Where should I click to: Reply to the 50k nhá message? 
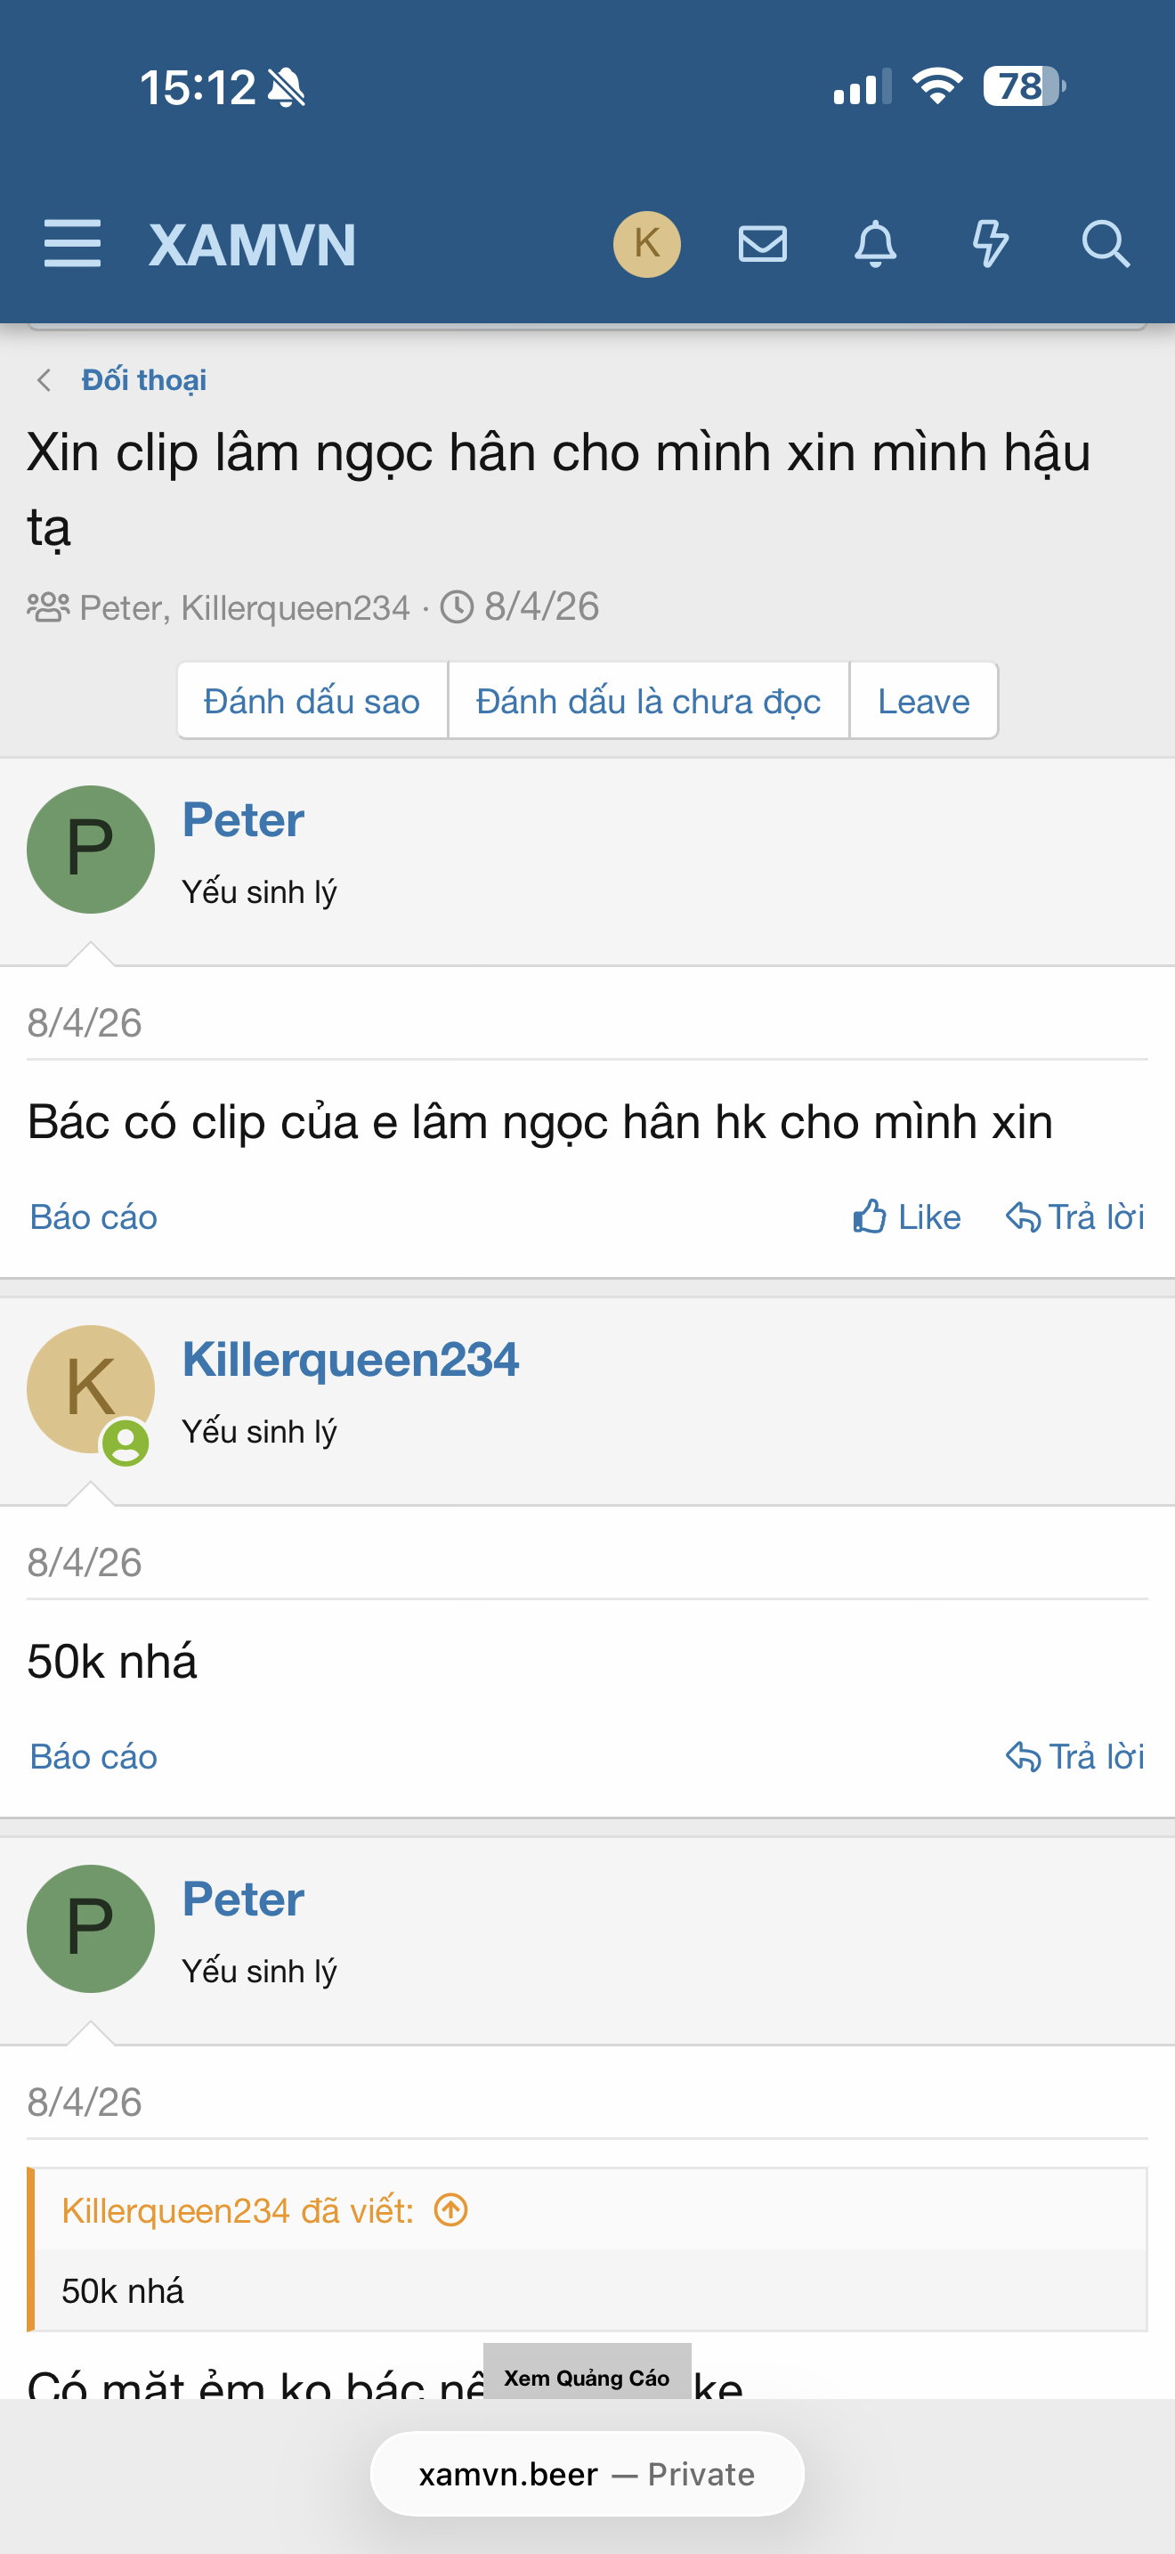[1075, 1756]
